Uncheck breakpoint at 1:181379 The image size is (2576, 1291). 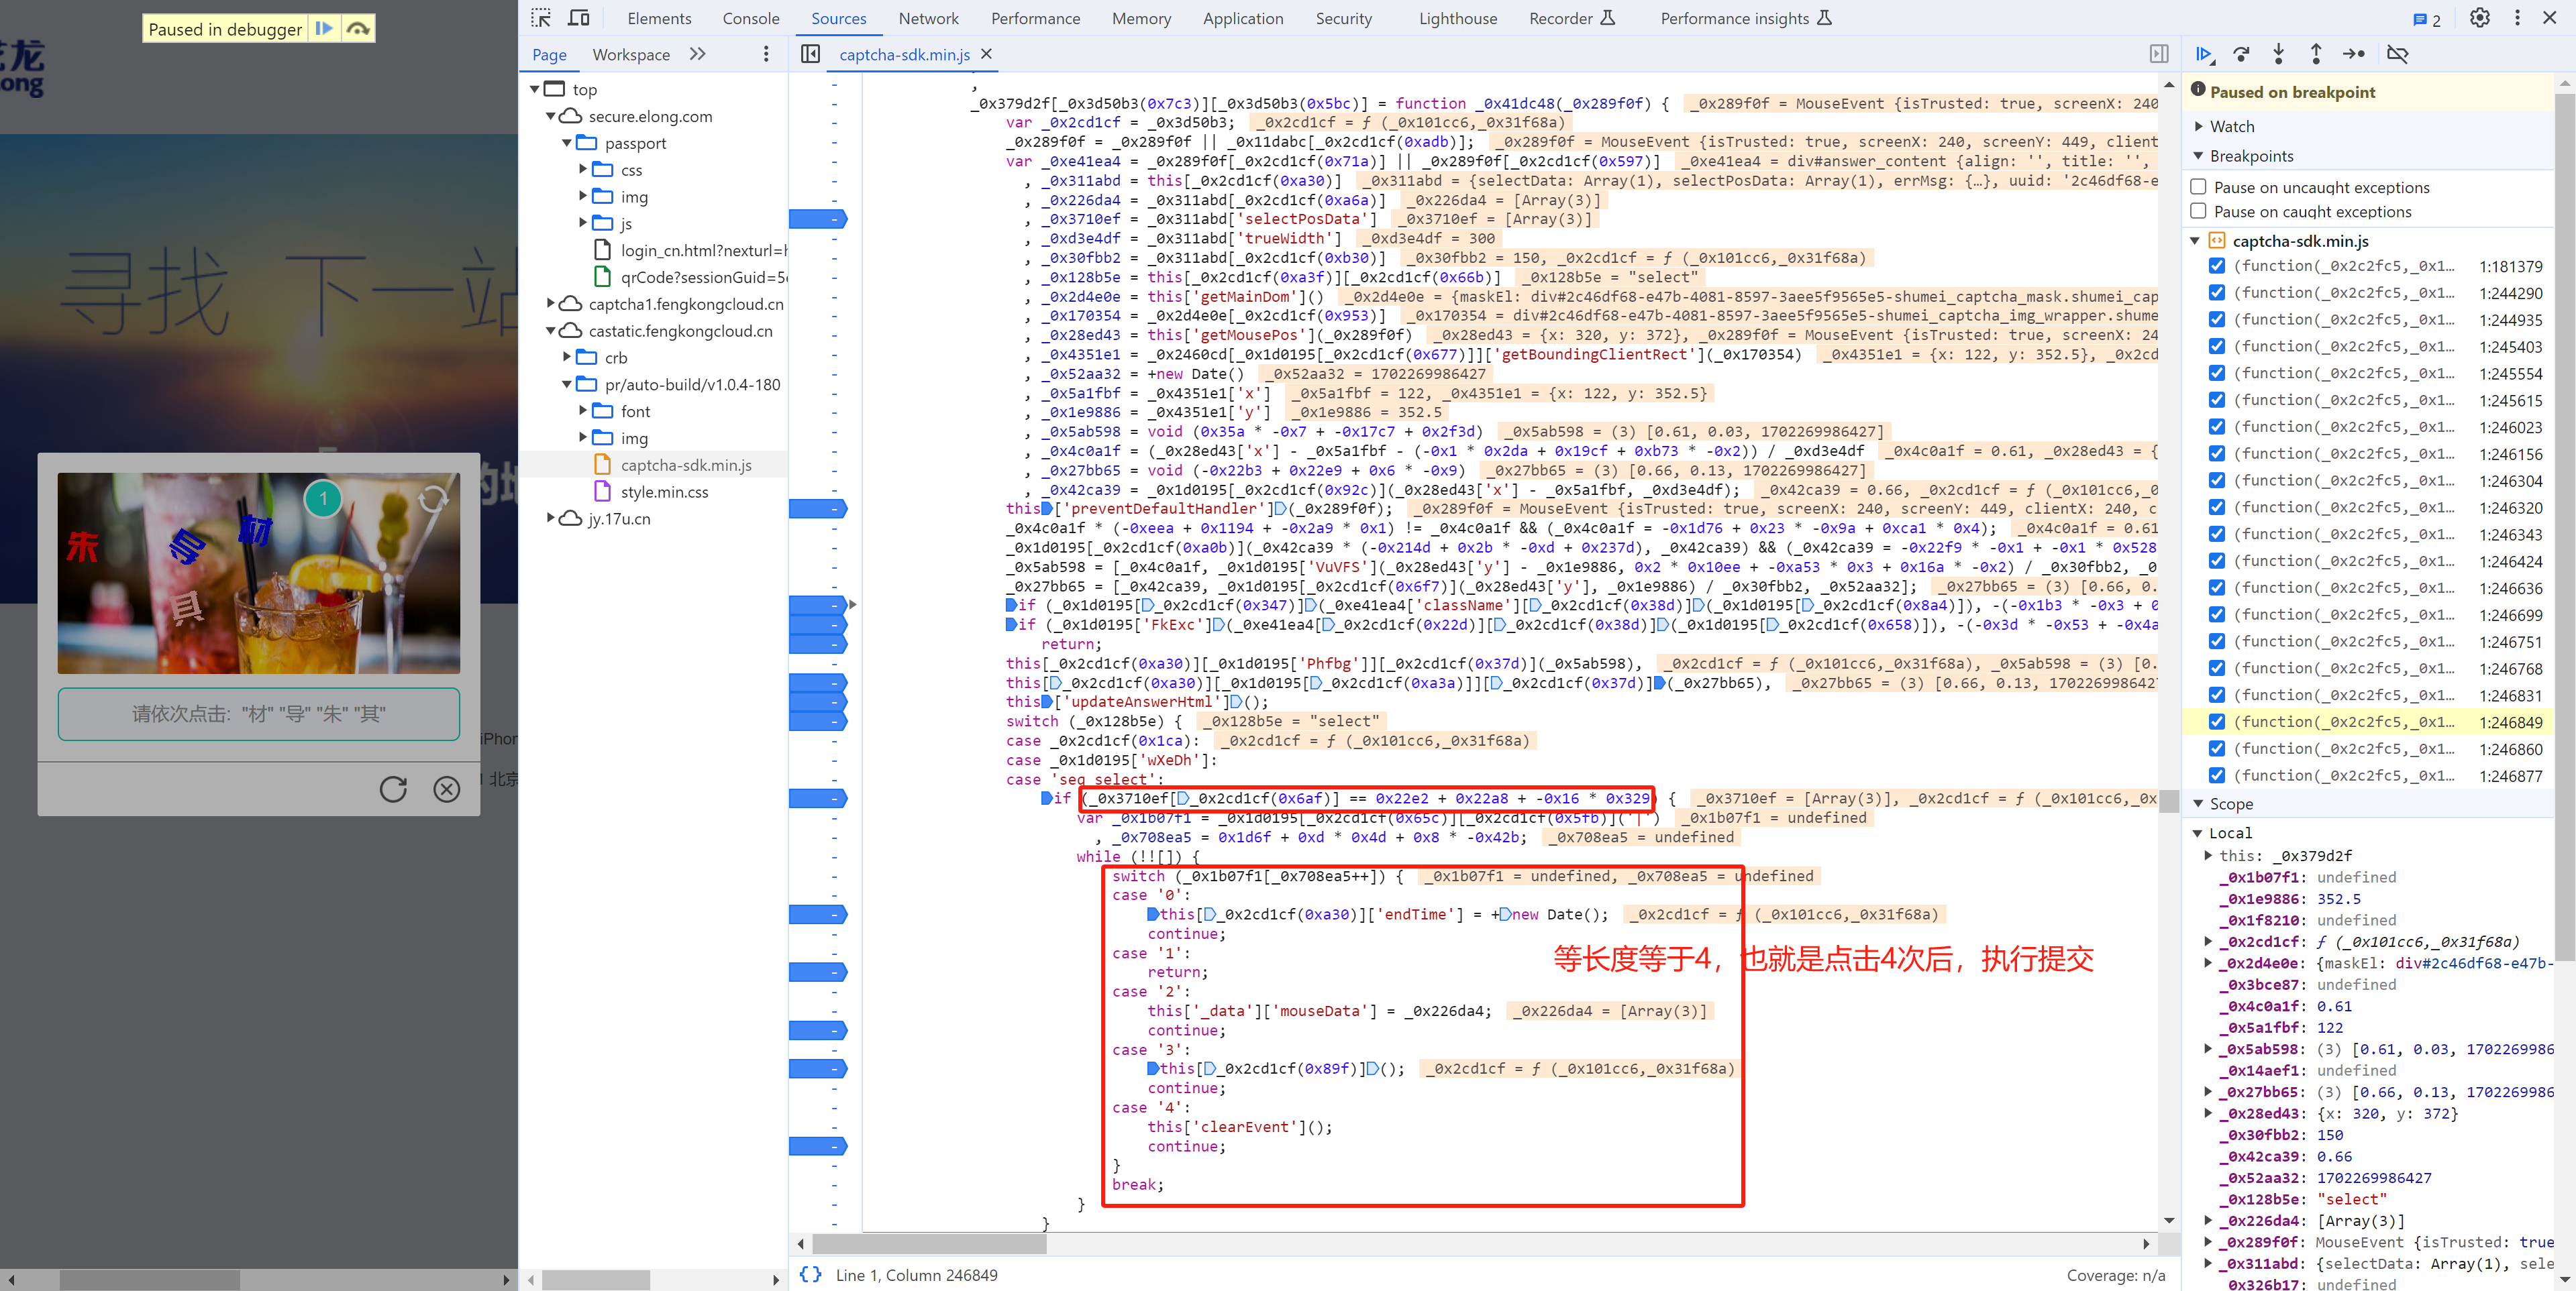click(2217, 266)
